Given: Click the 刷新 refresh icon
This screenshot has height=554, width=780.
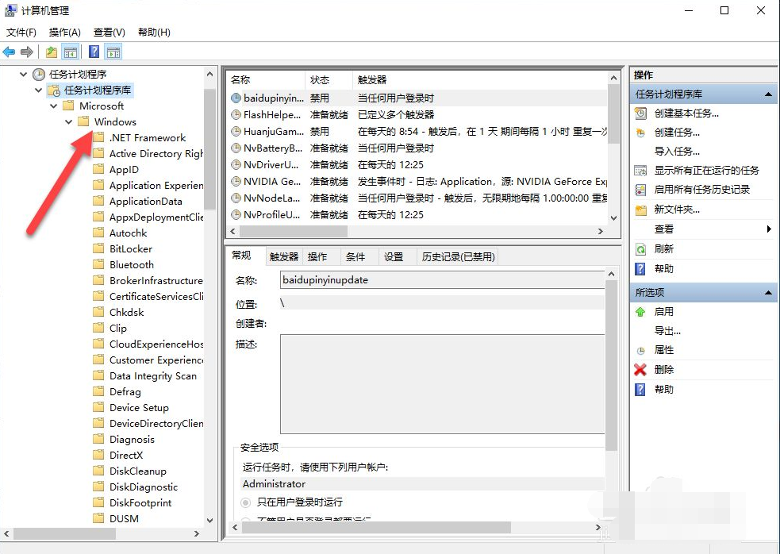Looking at the screenshot, I should point(640,248).
